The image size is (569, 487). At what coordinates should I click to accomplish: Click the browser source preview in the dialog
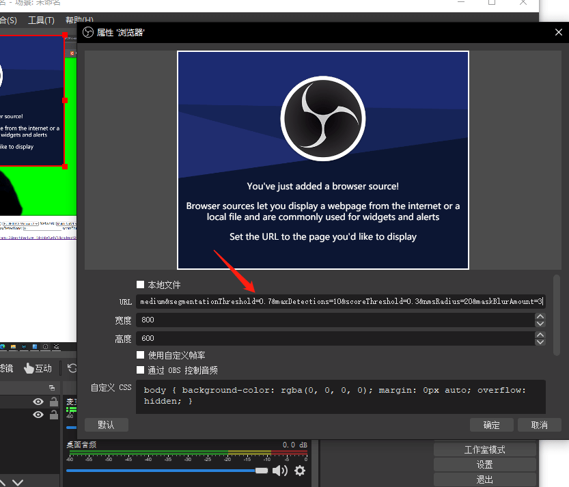pos(323,160)
